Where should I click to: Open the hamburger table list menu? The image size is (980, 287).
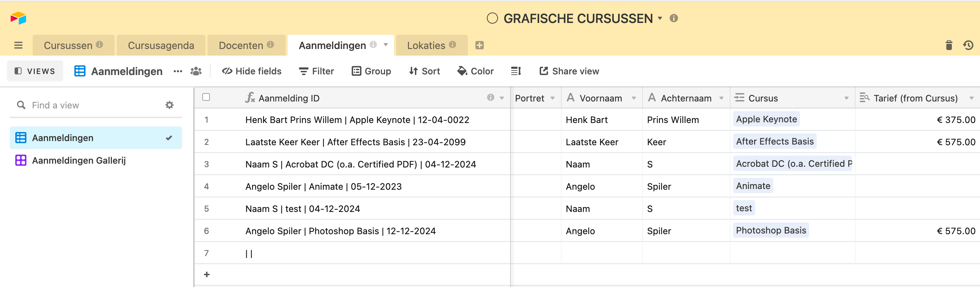18,46
